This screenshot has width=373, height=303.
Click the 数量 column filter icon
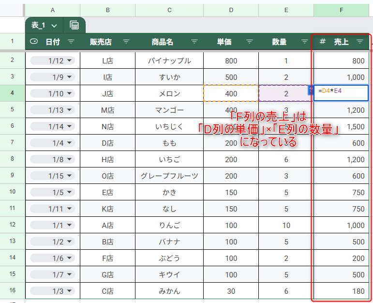(x=304, y=42)
